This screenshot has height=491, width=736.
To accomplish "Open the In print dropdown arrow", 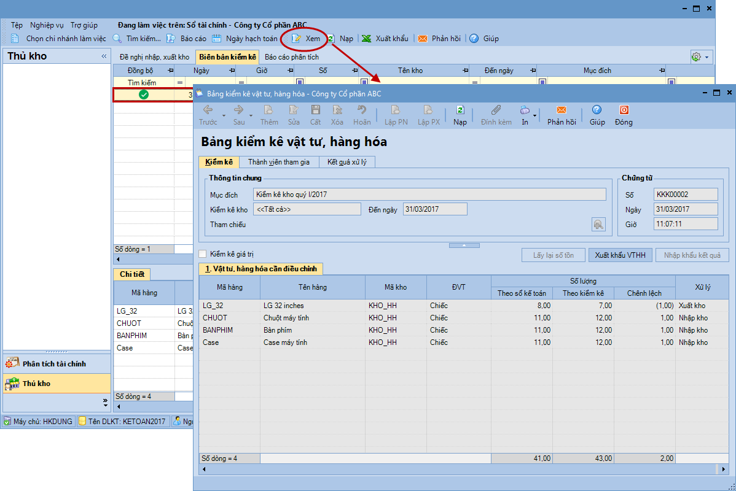I will pyautogui.click(x=535, y=115).
